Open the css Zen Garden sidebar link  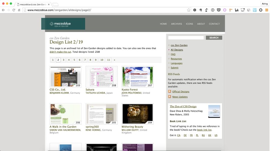point(179,45)
